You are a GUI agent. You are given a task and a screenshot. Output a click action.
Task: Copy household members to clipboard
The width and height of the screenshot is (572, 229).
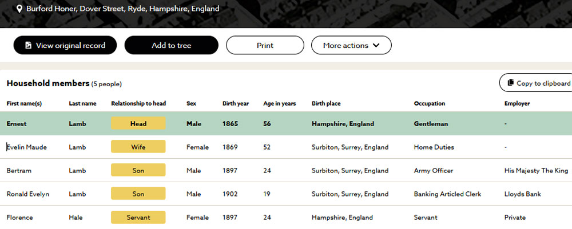[538, 83]
